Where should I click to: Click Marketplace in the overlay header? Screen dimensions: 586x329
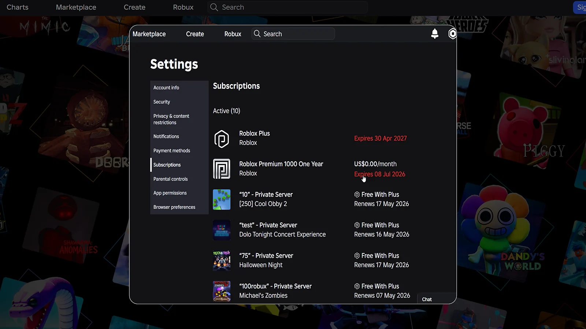(149, 34)
